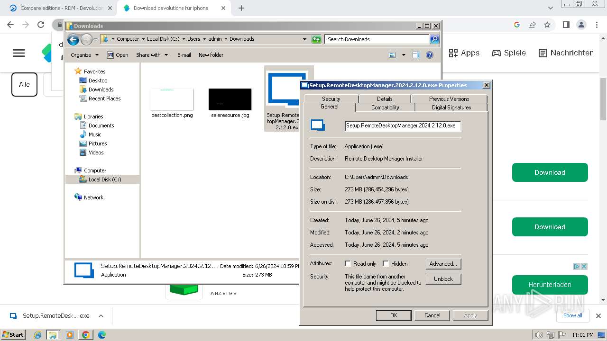Viewport: 607px width, 341px height.
Task: Open the Pictures library
Action: (x=98, y=144)
